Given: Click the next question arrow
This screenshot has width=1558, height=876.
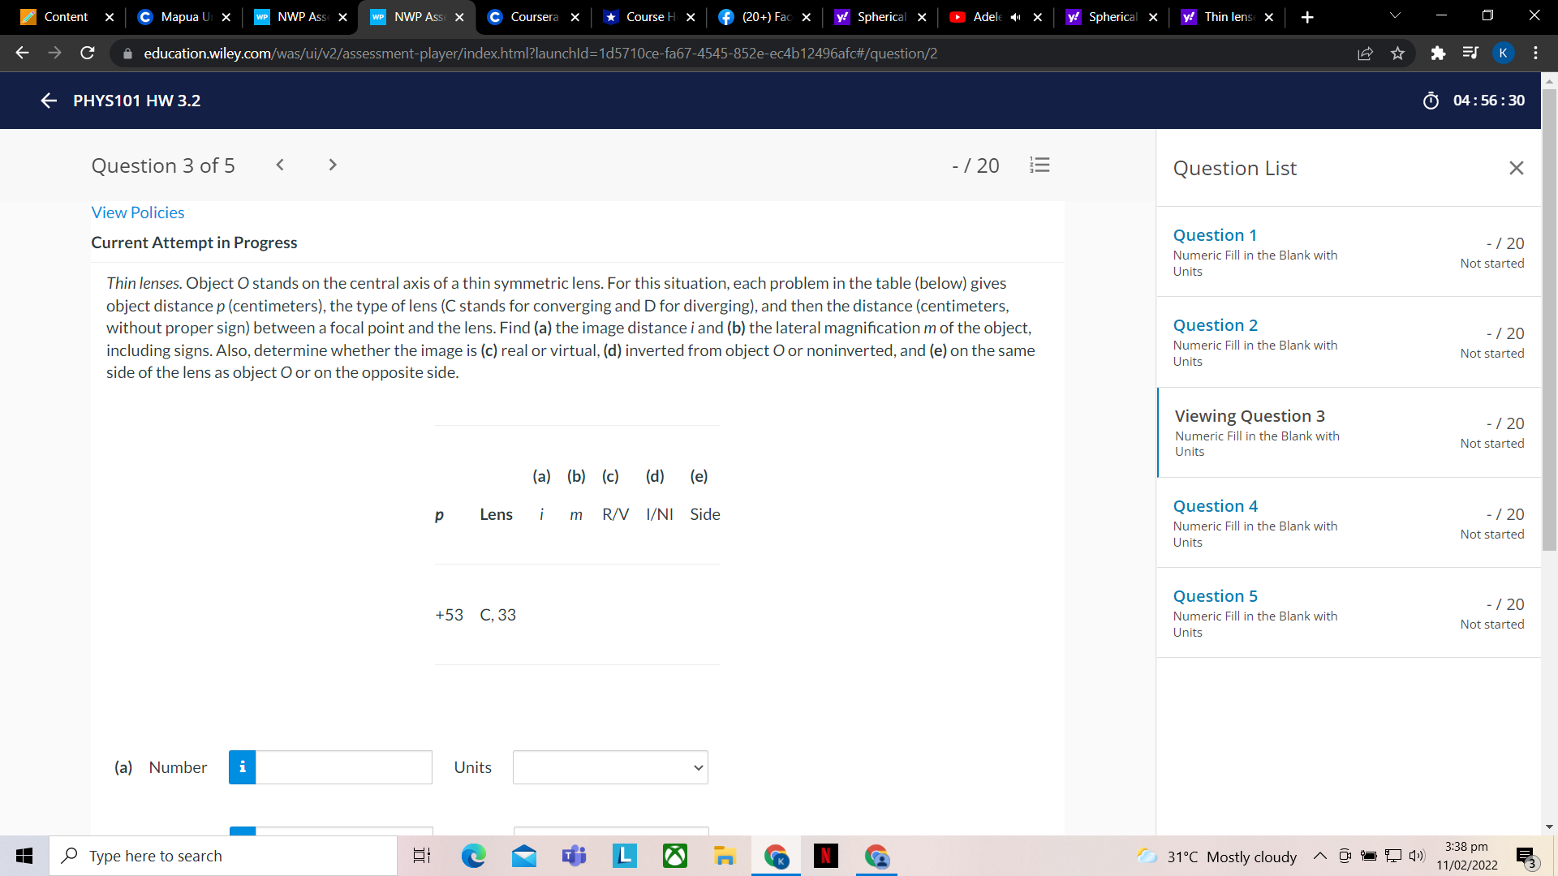Looking at the screenshot, I should click(x=332, y=164).
